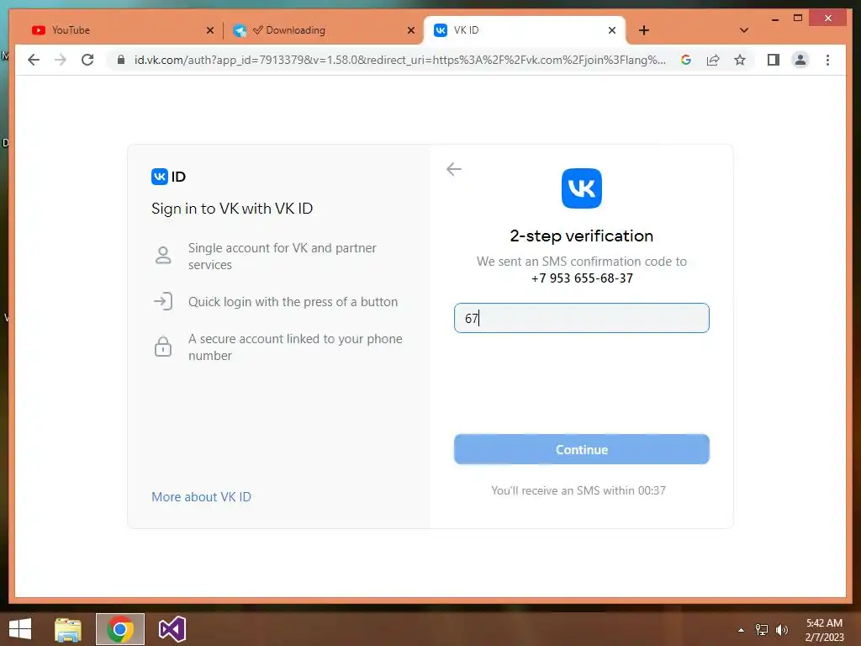Open the browser side panel icon
The height and width of the screenshot is (646, 861).
774,60
